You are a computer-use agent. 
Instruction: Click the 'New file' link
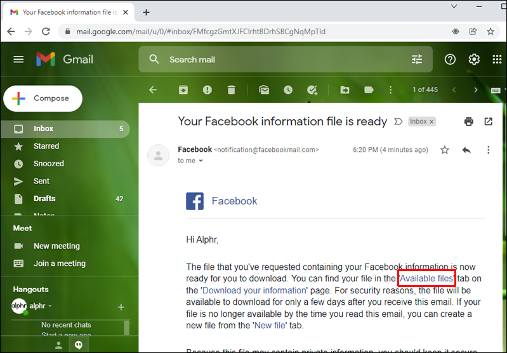[x=270, y=326]
